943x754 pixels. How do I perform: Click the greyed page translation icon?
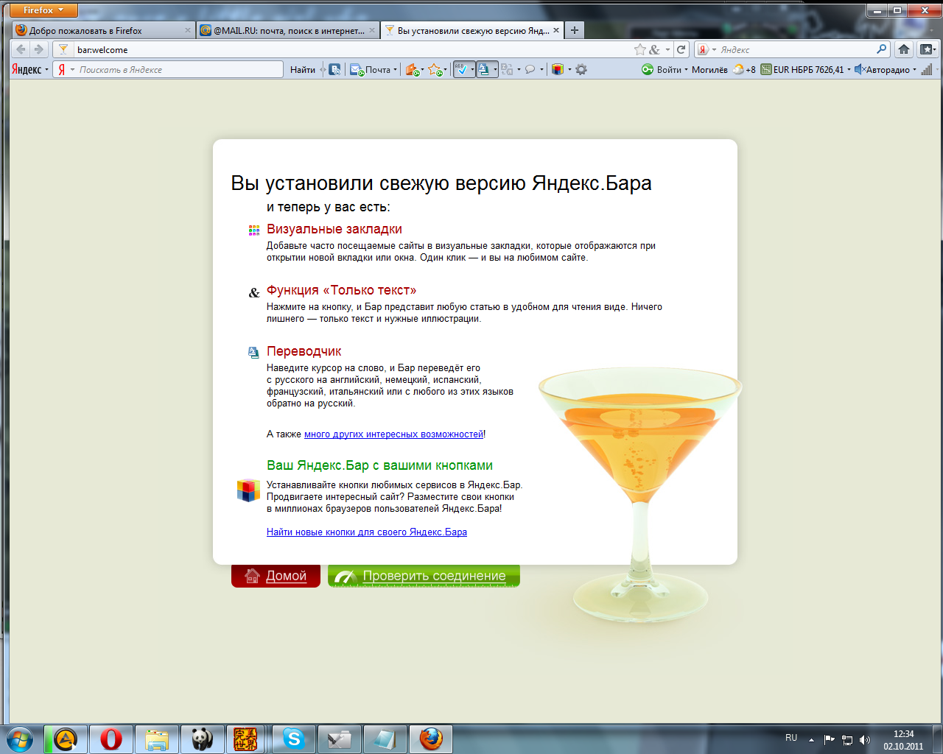point(507,69)
